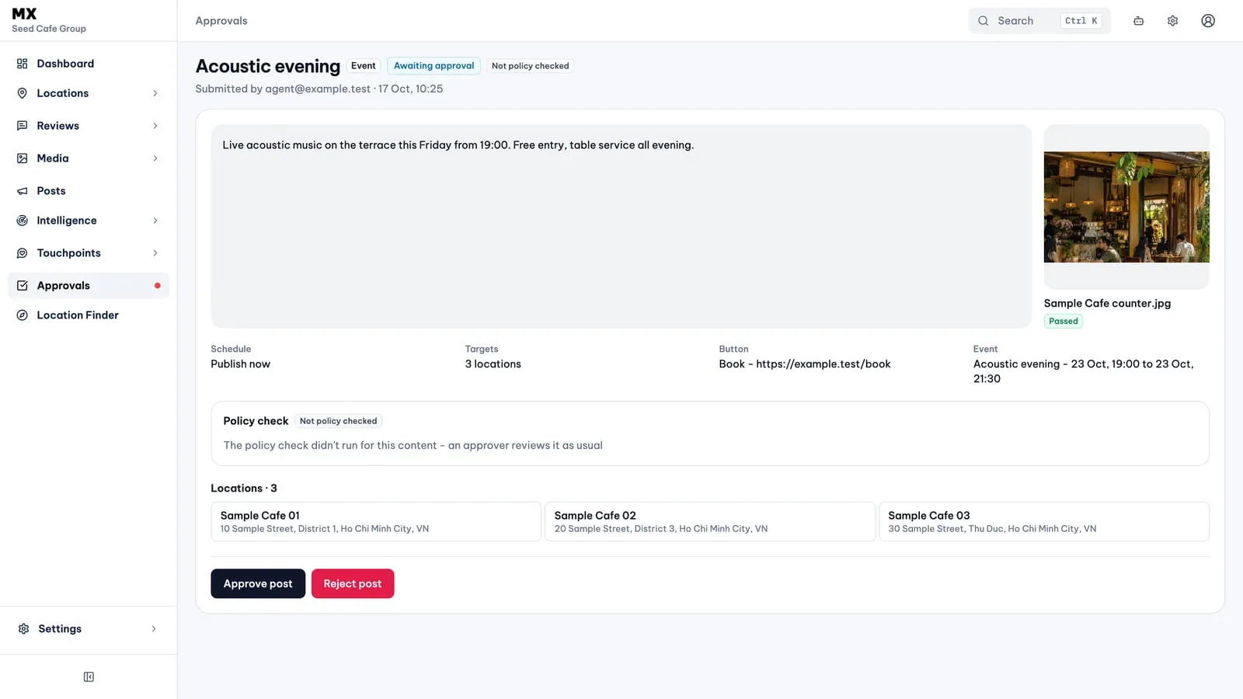Image resolution: width=1243 pixels, height=699 pixels.
Task: Click the Posts megaphone icon
Action: point(23,191)
